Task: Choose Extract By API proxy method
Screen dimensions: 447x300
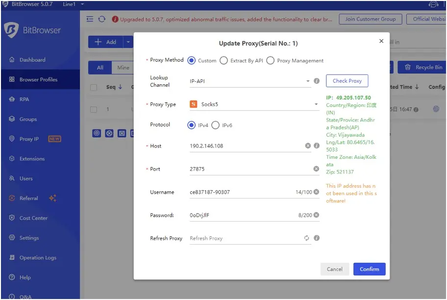Action: pyautogui.click(x=224, y=61)
